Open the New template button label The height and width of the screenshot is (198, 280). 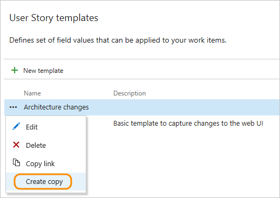43,71
